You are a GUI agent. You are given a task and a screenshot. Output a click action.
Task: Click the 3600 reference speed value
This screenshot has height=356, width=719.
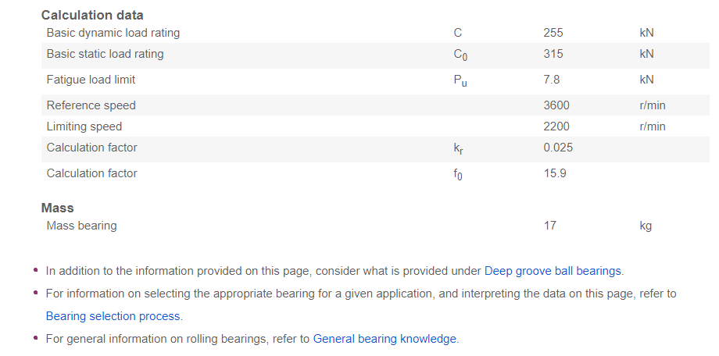tap(556, 105)
